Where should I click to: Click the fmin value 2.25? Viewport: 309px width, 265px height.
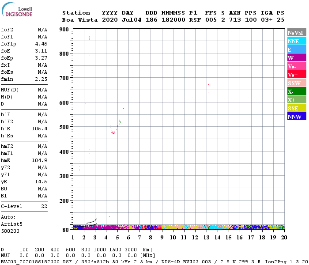(41, 79)
